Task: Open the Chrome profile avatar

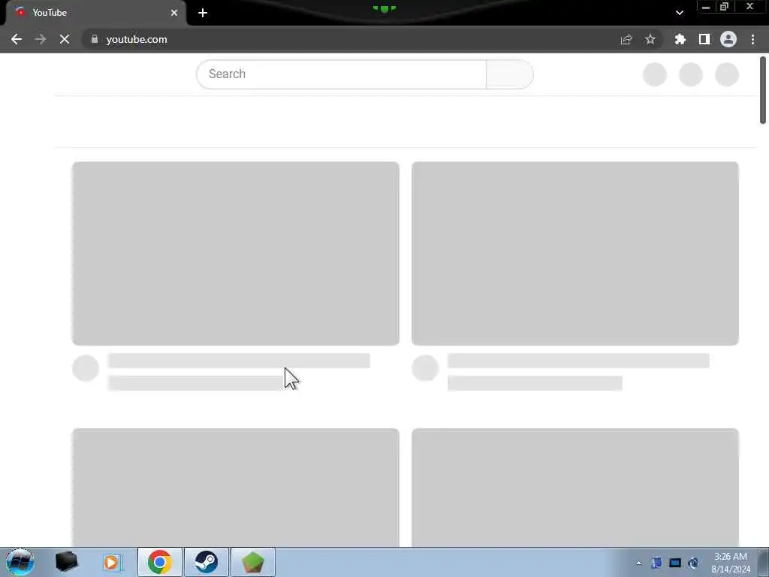Action: [x=728, y=39]
